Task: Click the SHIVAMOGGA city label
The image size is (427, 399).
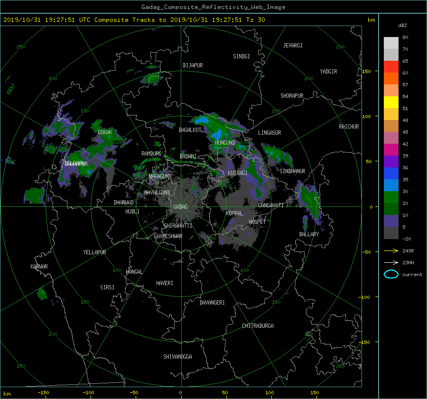Action: point(177,356)
